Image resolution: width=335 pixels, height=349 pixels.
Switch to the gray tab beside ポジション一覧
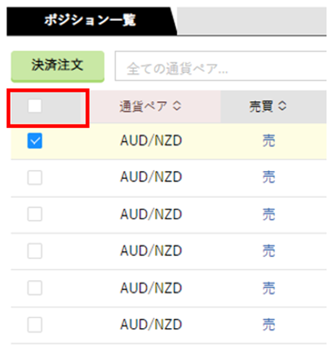pyautogui.click(x=252, y=21)
